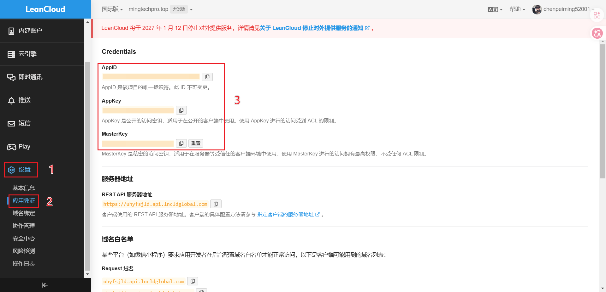Screen dimensions: 606x292
Task: Click the 短信 envelope icon
Action: [x=11, y=123]
